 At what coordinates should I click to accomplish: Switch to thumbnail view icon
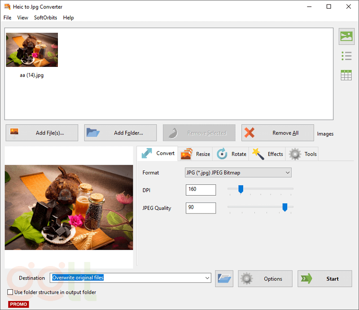point(346,37)
